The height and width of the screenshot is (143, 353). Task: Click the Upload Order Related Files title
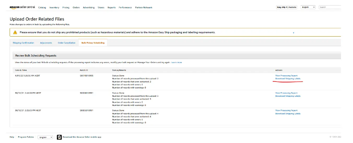click(x=37, y=19)
